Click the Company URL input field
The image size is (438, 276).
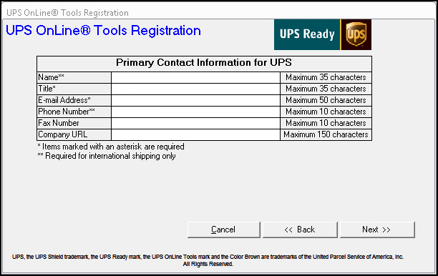[195, 134]
